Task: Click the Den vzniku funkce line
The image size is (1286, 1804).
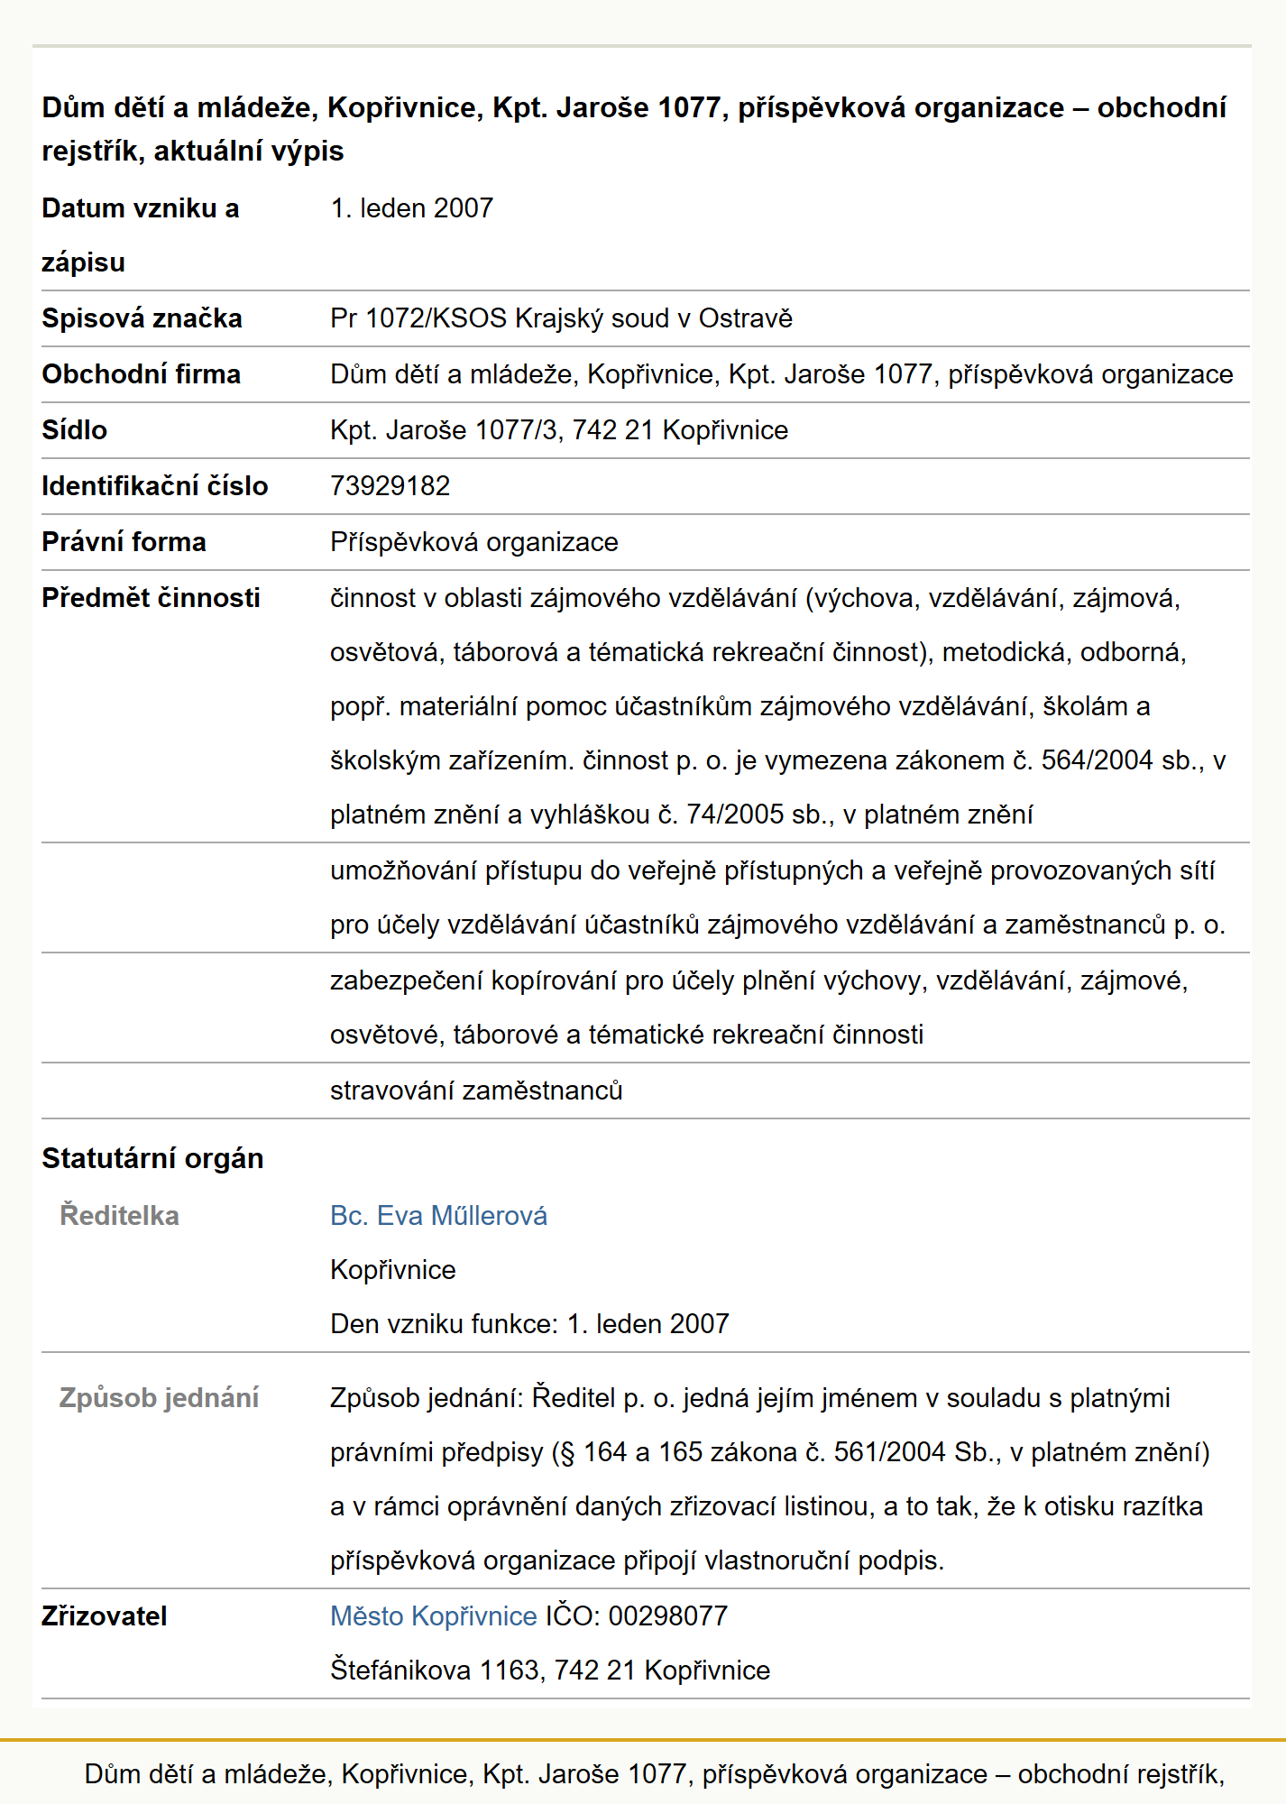Action: (529, 1324)
